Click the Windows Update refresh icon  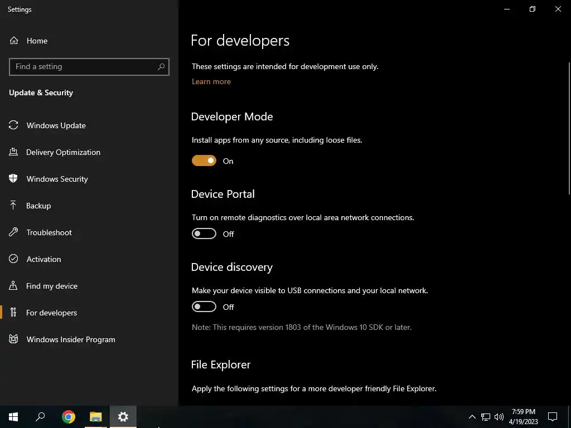[13, 125]
